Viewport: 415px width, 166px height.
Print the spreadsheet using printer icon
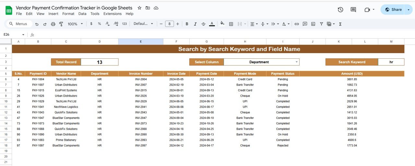pos(53,24)
